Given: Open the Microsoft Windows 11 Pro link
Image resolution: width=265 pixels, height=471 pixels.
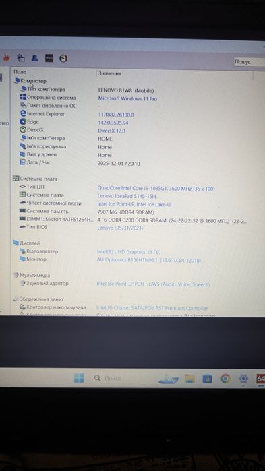Looking at the screenshot, I should 127,98.
